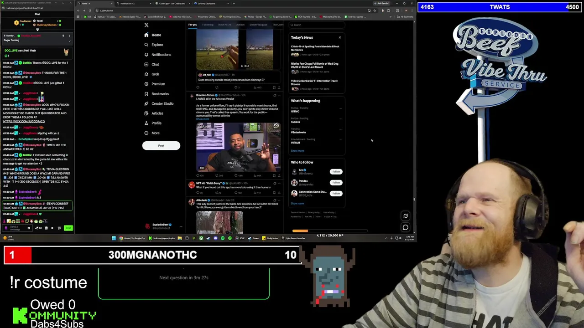Reply to the Brandon Tatum video post

198,175
